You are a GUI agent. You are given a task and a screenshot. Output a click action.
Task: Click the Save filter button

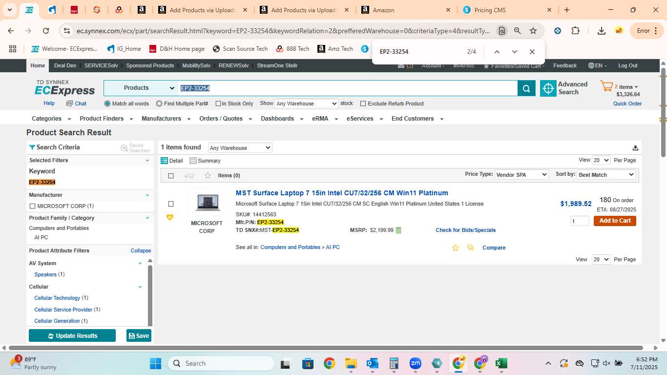(139, 336)
